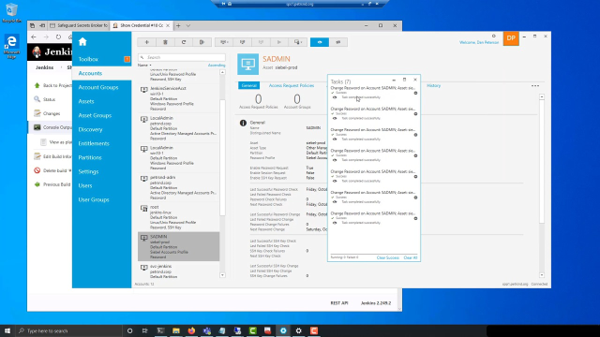Open the first toolbar dropdown after the export icon
Screen dimensions: 600x337
coord(224,42)
